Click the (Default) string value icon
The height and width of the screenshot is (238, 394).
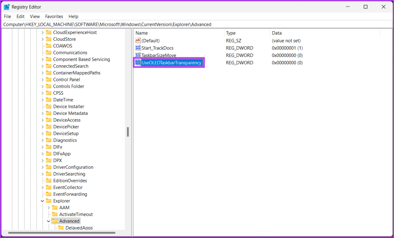(x=138, y=40)
